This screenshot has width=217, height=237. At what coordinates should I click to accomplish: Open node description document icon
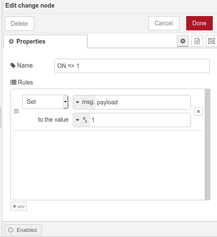[x=197, y=41]
